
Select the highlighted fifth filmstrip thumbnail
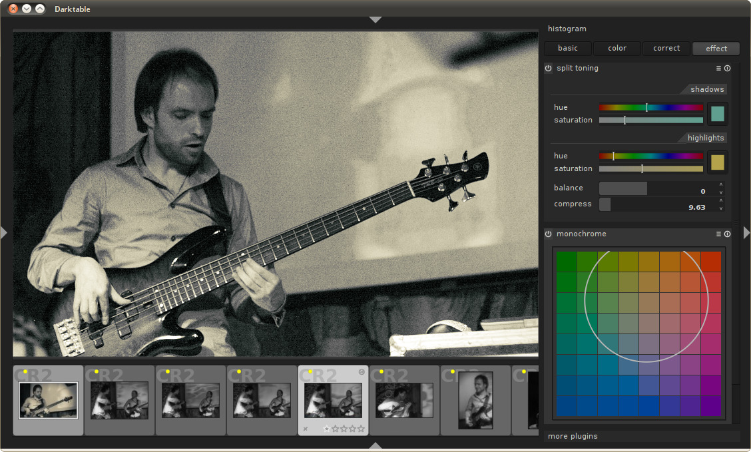click(334, 400)
